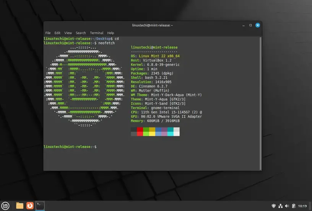Viewport: 312px width, 211px height.
Task: Open the volume control in the tray
Action: pyautogui.click(x=287, y=206)
